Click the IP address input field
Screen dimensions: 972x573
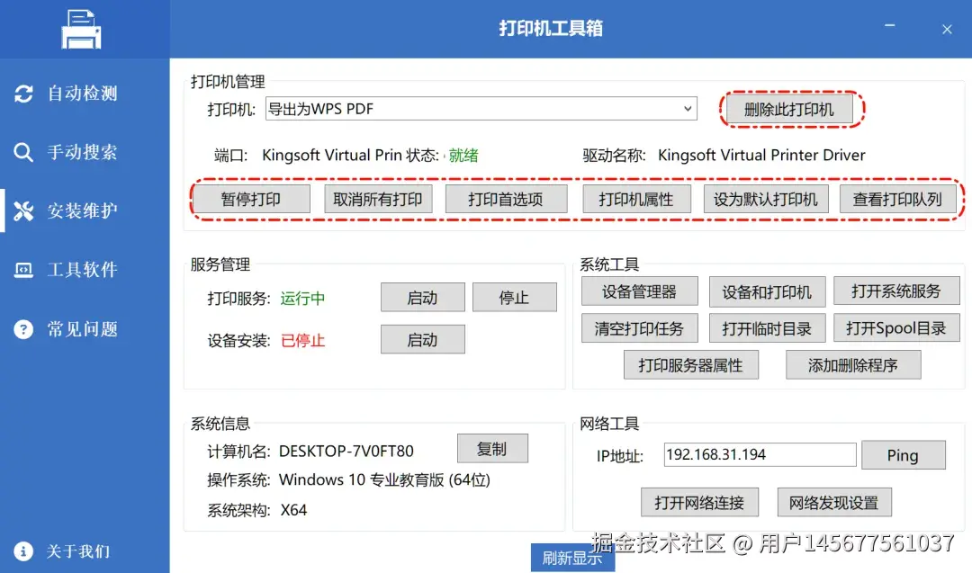(x=759, y=455)
